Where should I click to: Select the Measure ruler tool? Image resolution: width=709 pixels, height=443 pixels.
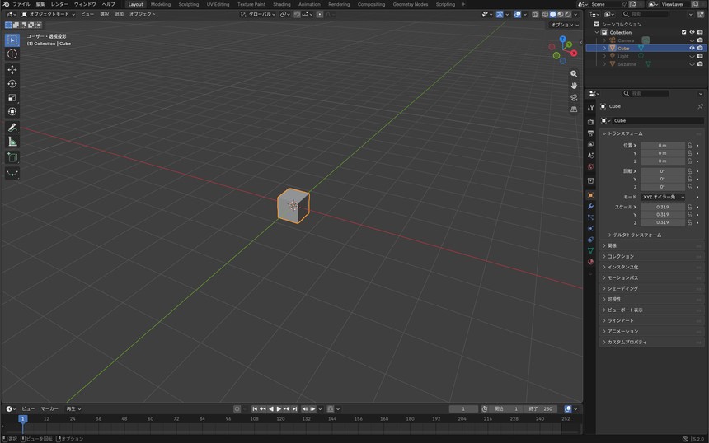pos(12,142)
